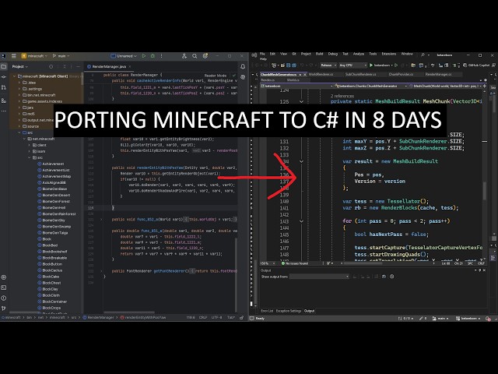Viewport: 498px width, 374px height.
Task: Open minecraft project dropdown in IntelliJ
Action: tap(34, 56)
